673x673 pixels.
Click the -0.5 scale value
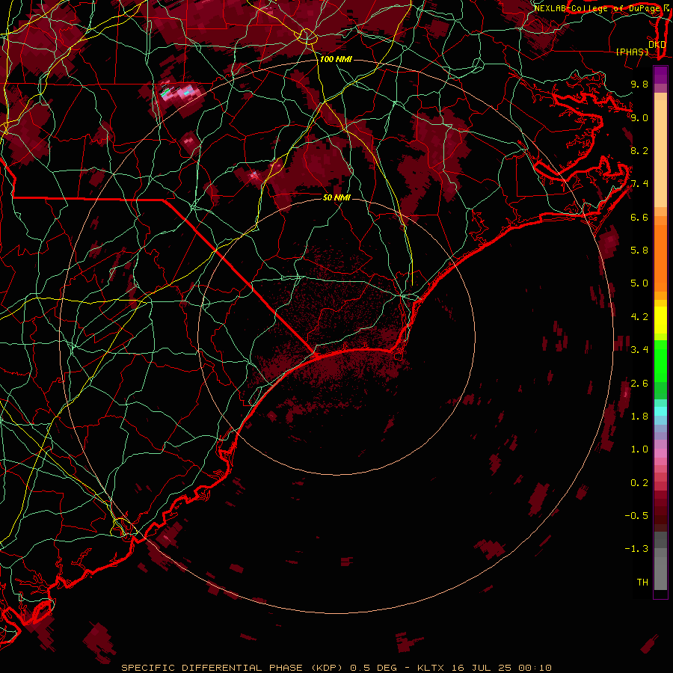click(636, 515)
